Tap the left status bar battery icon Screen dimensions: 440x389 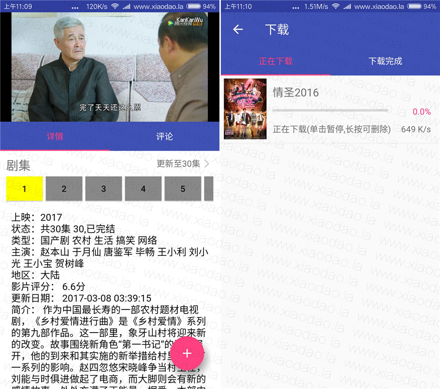[194, 6]
